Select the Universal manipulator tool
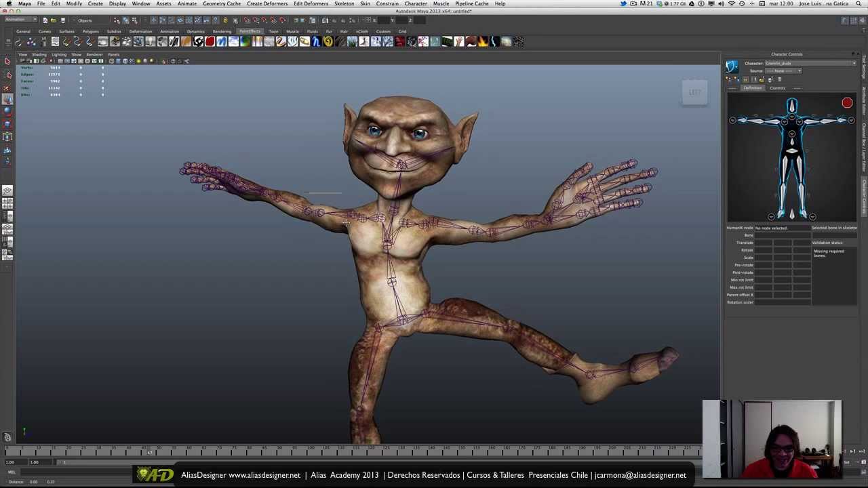The width and height of the screenshot is (868, 488). click(x=7, y=137)
